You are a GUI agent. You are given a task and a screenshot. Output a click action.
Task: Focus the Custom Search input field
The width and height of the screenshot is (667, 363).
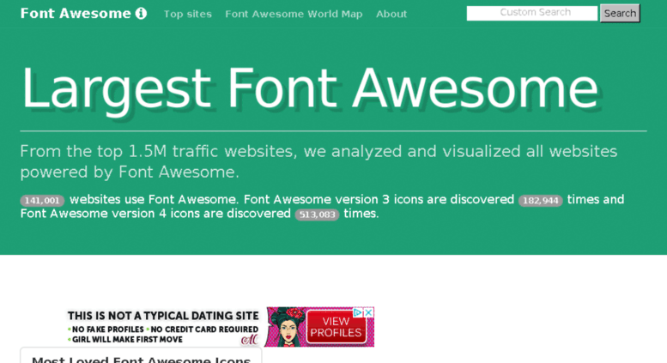point(531,13)
